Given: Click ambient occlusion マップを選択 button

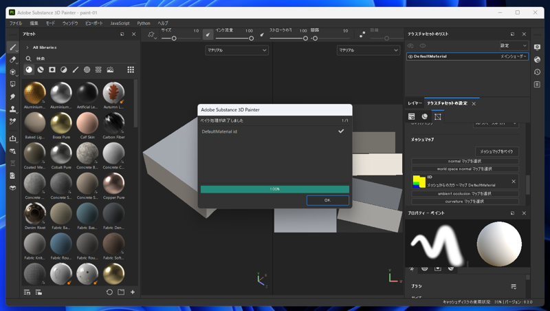Looking at the screenshot, I should [465, 194].
